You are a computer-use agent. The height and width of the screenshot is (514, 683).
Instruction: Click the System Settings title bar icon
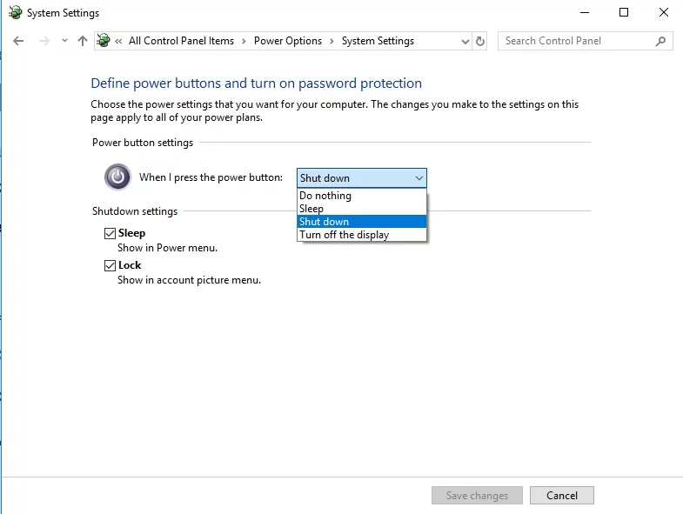14,13
